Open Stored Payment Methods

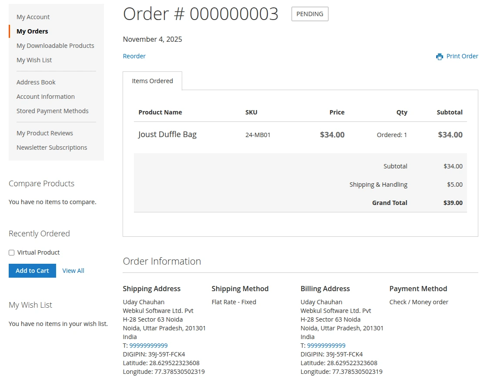pos(52,111)
